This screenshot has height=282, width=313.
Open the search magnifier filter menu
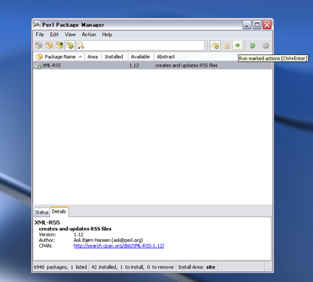[81, 45]
